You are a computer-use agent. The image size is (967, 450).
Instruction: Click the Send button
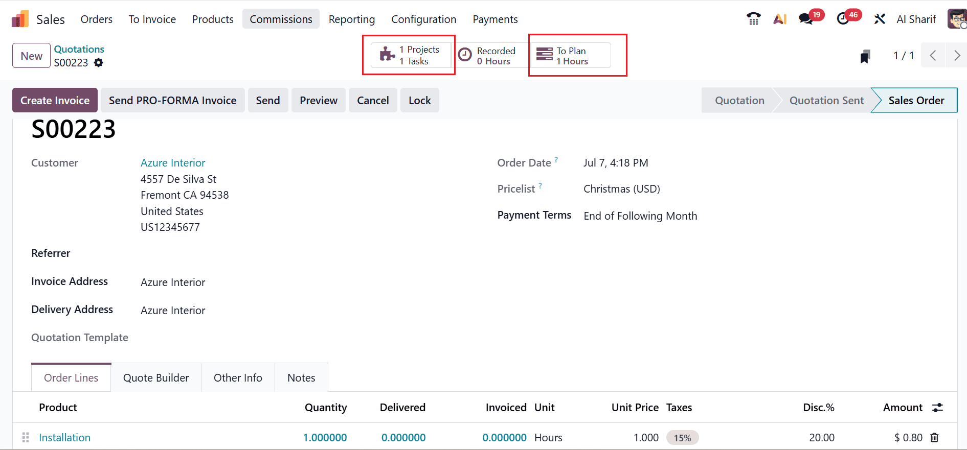(268, 100)
